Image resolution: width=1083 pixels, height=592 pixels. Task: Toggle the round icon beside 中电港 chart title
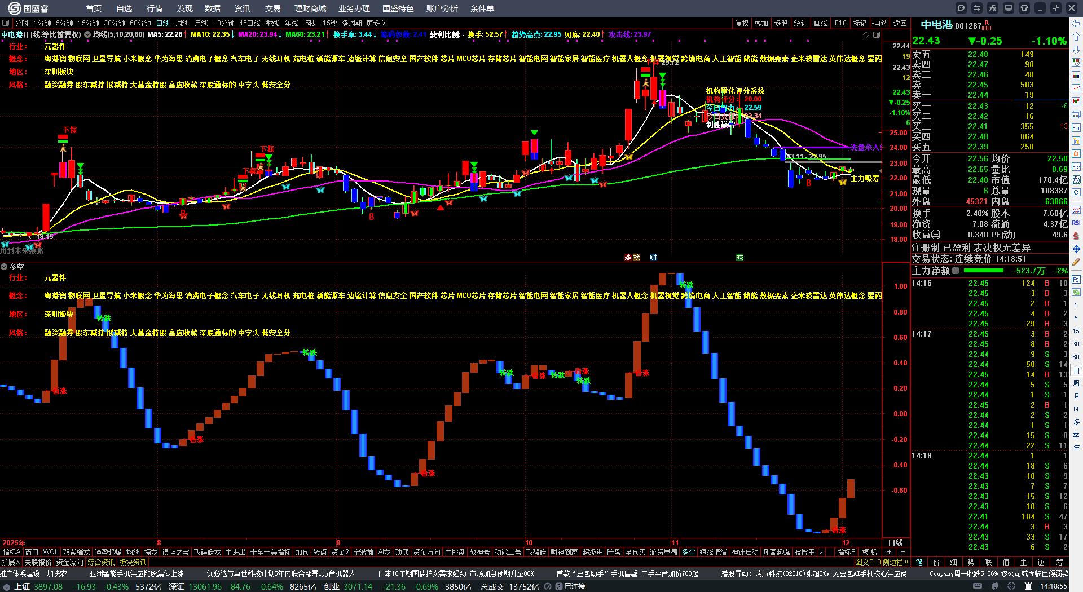[87, 34]
